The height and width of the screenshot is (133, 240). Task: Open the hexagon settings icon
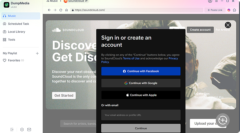[22, 129]
